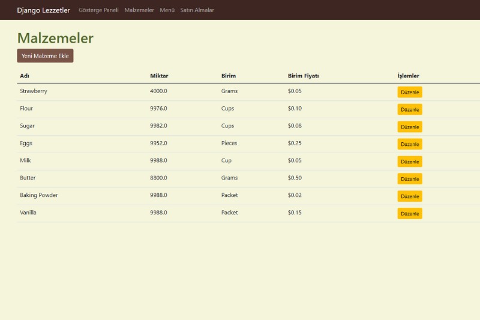Open Düzenle for the Eggs entry
Screen dimensions: 480x320
point(409,144)
